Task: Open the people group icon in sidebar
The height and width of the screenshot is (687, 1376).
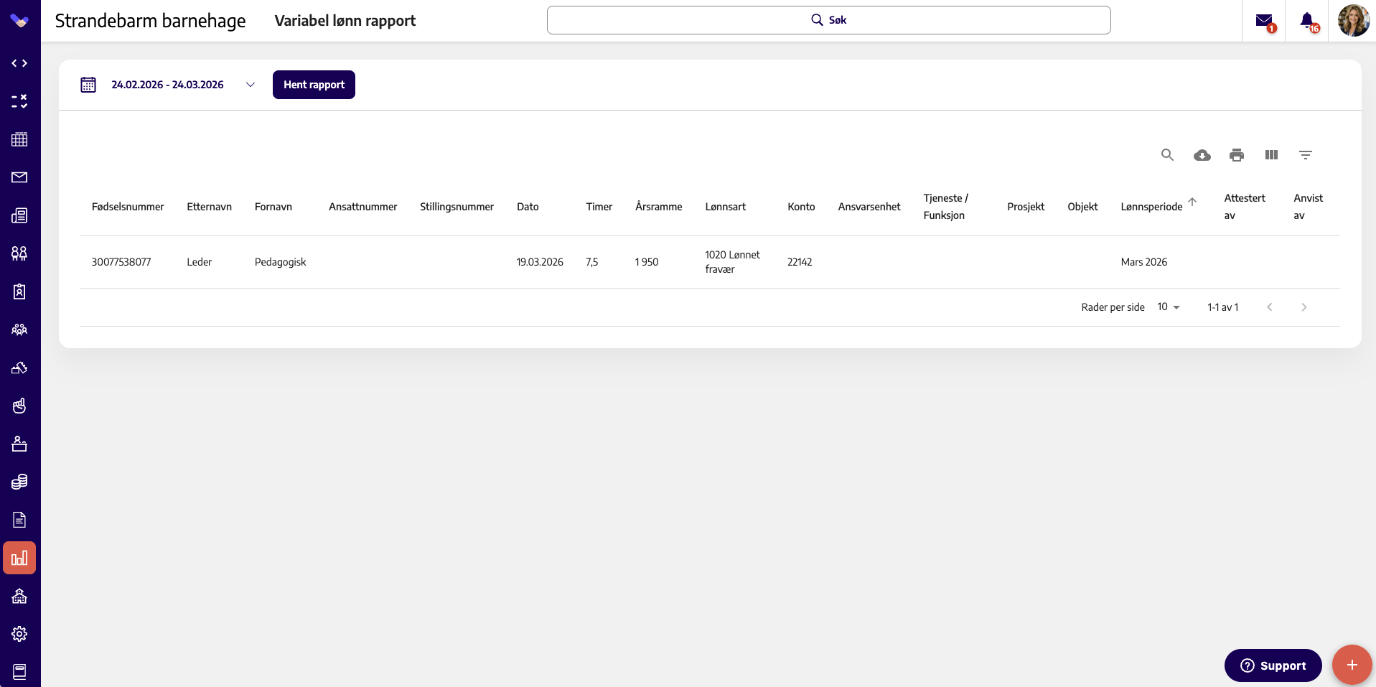Action: click(x=19, y=330)
